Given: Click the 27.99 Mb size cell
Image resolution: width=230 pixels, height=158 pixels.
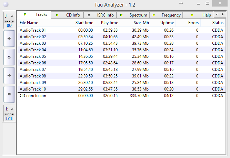Looking at the screenshot, I should pos(140,70).
